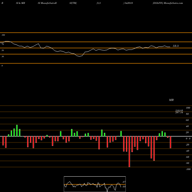
Task: Click the MR axis label 60
Action: click(x=187, y=120)
